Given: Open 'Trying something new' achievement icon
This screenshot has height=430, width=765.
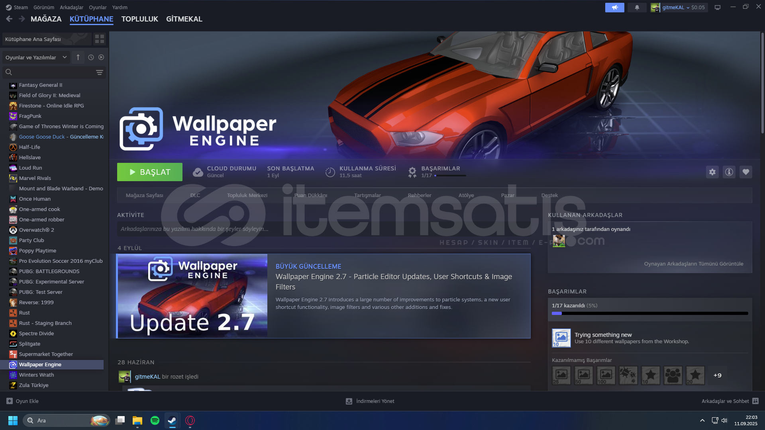Looking at the screenshot, I should tap(561, 338).
